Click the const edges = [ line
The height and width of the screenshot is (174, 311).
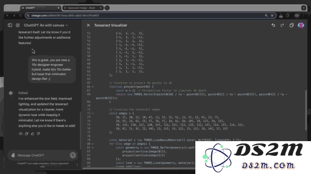pos(121,113)
